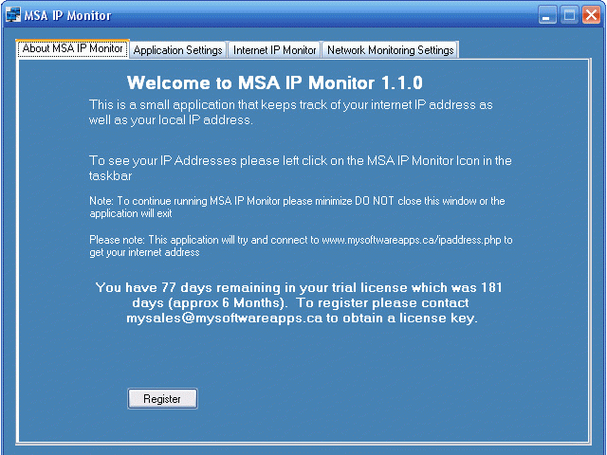Click the Welcome to MSA IP Monitor 1.1.0 heading

click(275, 82)
